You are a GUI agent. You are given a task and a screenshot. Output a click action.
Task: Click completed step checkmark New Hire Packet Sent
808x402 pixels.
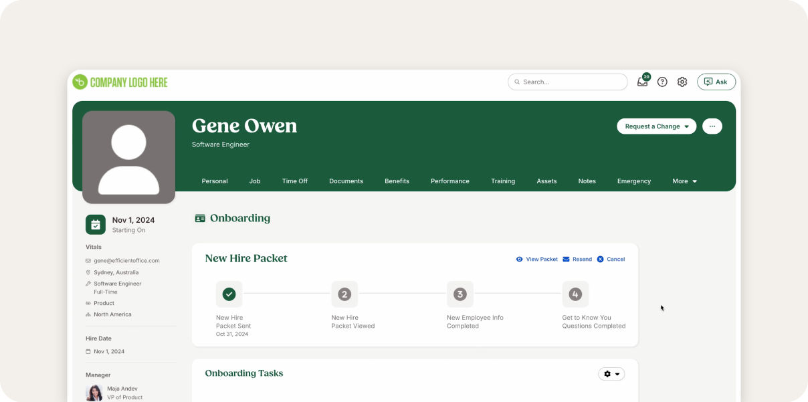click(229, 294)
